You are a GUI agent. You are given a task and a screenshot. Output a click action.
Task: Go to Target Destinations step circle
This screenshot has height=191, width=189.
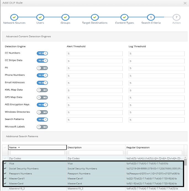(x=95, y=17)
